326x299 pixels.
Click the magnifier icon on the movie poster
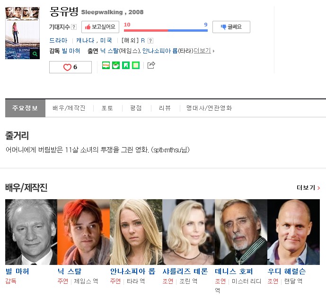point(35,54)
